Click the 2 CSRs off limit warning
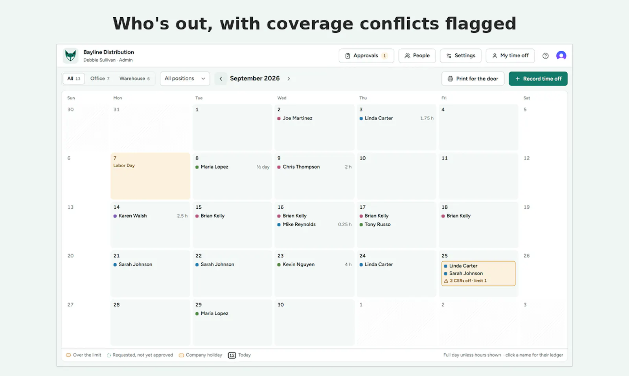Viewport: 629px width, 376px height. click(465, 281)
